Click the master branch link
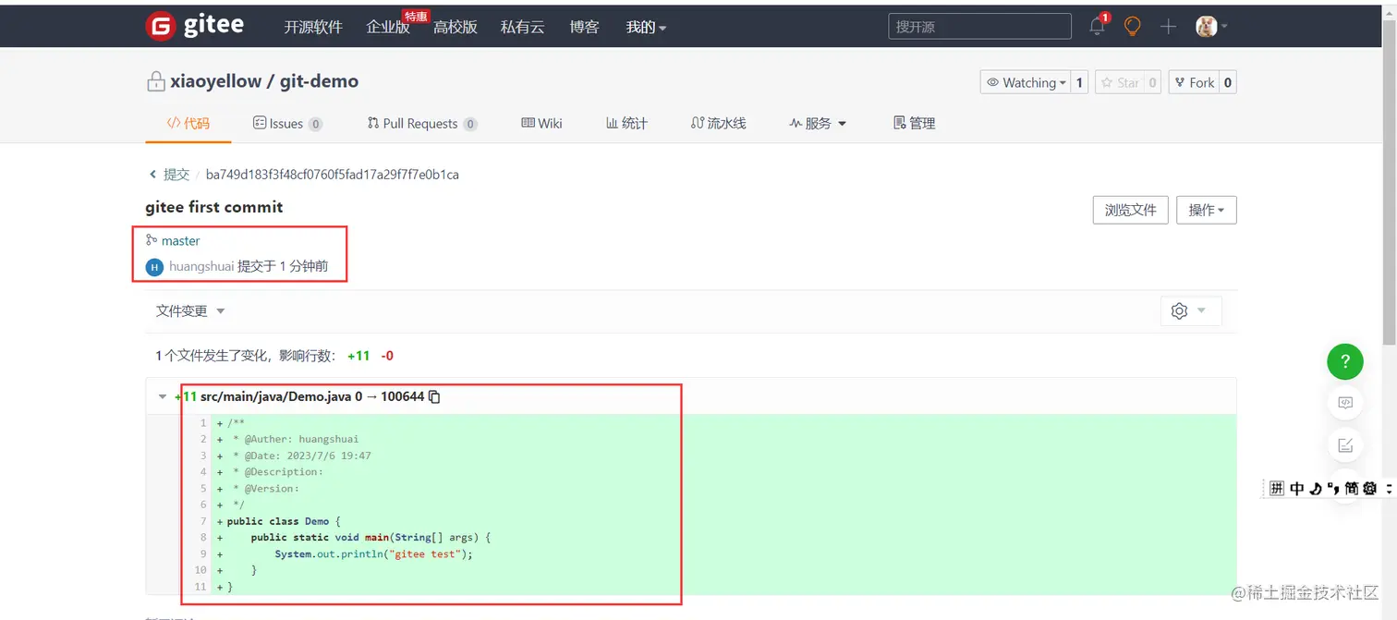This screenshot has width=1397, height=620. 180,240
